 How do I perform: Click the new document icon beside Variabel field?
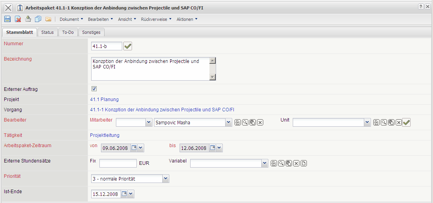point(304,163)
